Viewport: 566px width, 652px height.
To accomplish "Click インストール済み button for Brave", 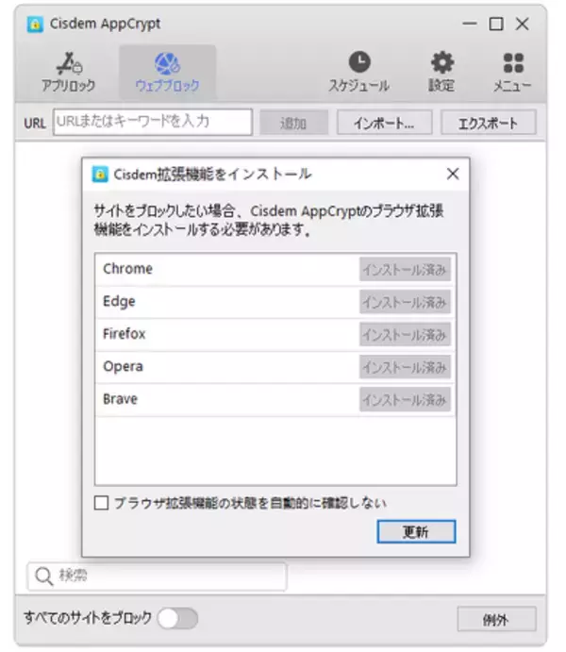I will point(405,399).
